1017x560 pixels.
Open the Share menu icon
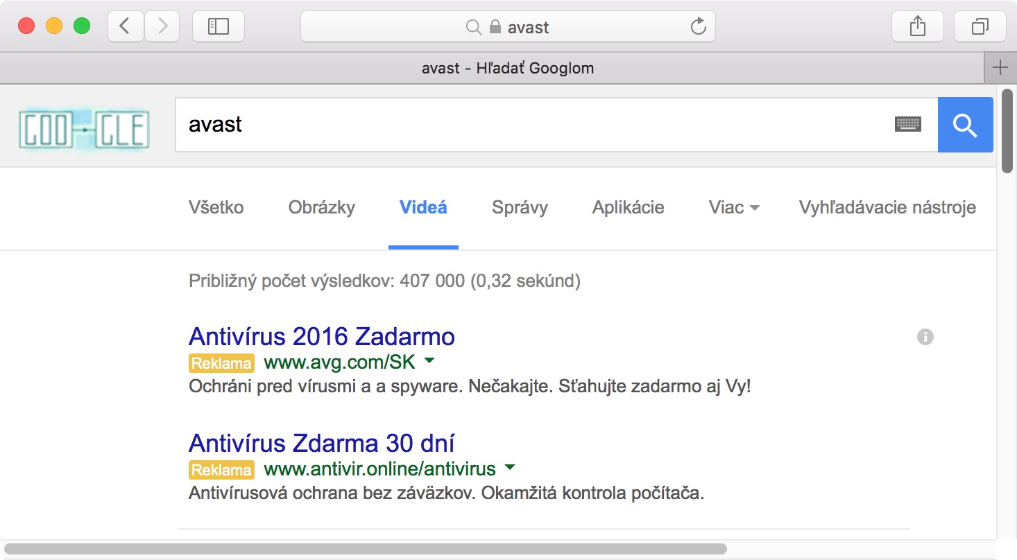tap(917, 27)
